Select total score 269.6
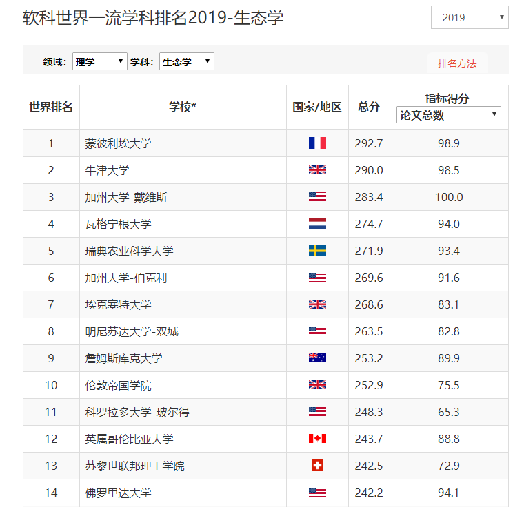The height and width of the screenshot is (507, 524). point(369,278)
